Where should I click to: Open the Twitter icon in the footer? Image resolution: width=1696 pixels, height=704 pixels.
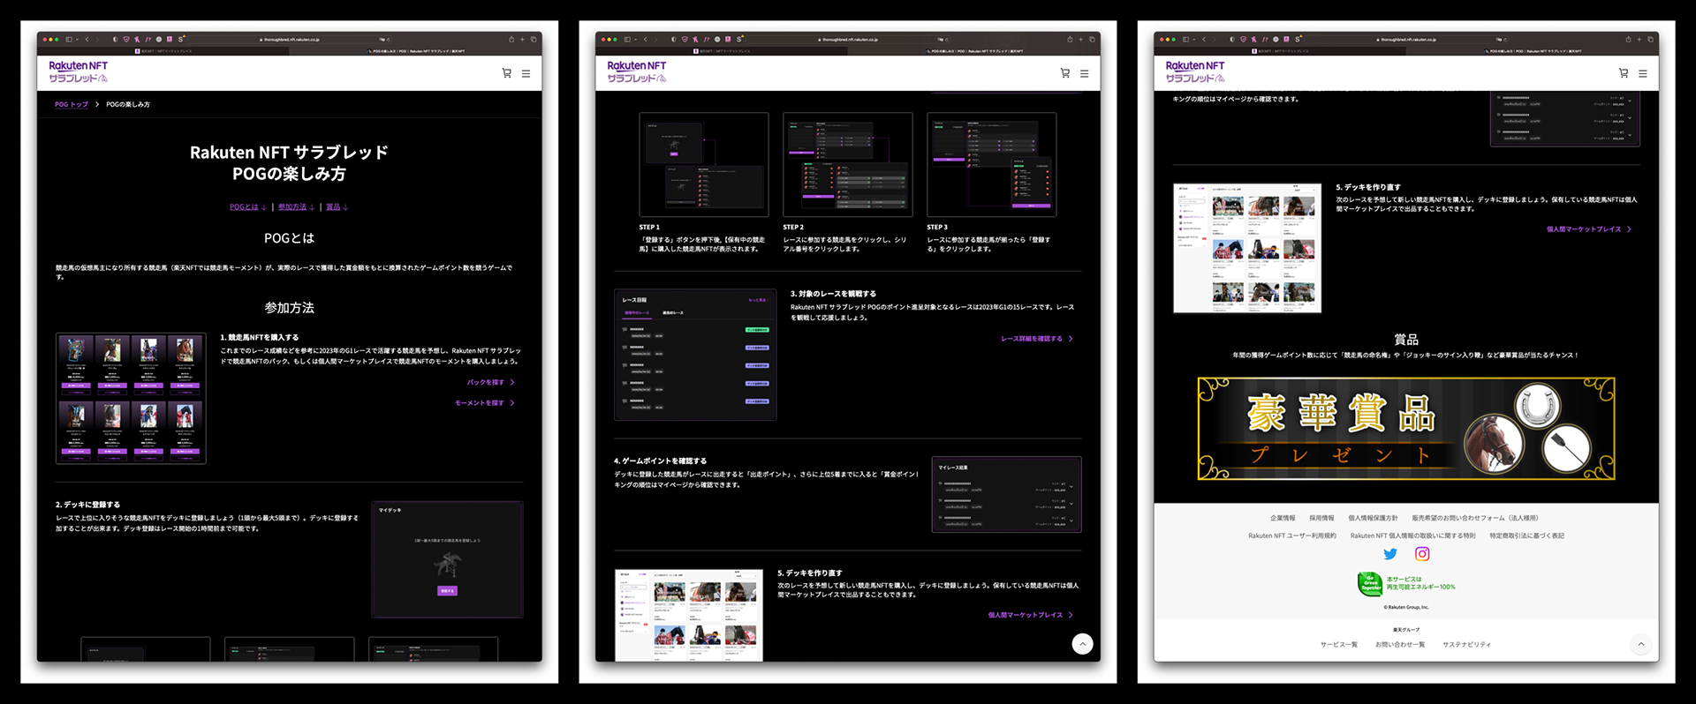click(x=1390, y=554)
